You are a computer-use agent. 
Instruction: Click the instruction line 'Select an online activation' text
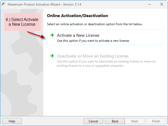click(95, 24)
